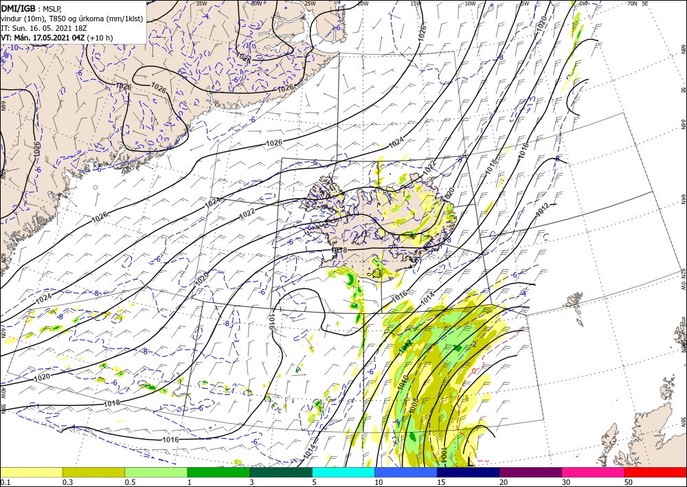Click the '25W' longitude label
Image resolution: width=687 pixels, height=487 pixels.
[x=310, y=3]
